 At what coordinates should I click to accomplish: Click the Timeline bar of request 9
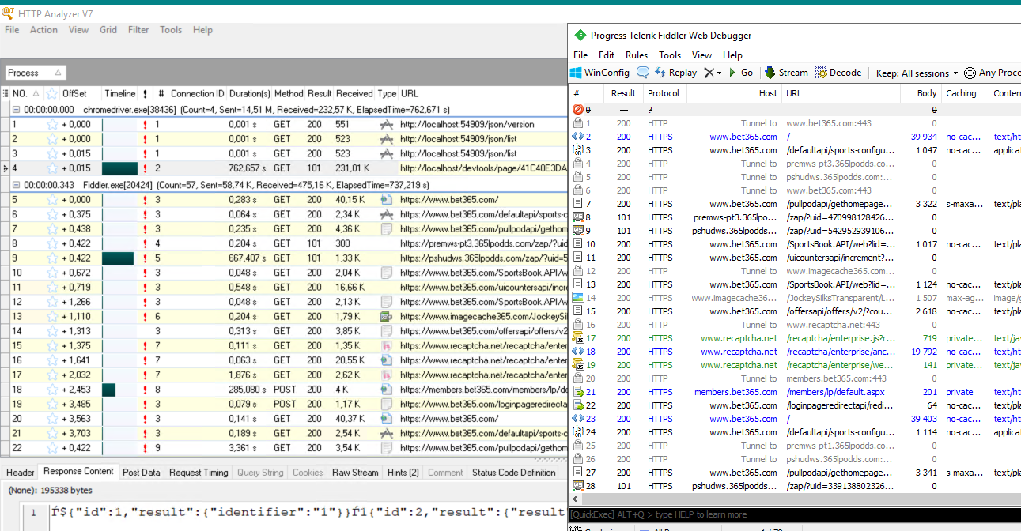(x=118, y=258)
